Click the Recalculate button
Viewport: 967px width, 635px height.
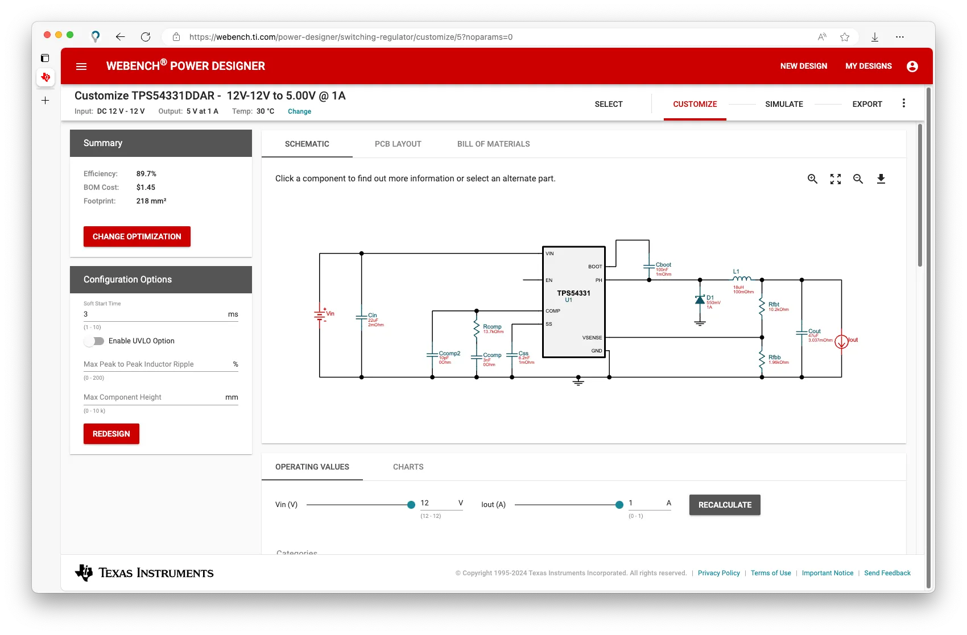coord(725,505)
